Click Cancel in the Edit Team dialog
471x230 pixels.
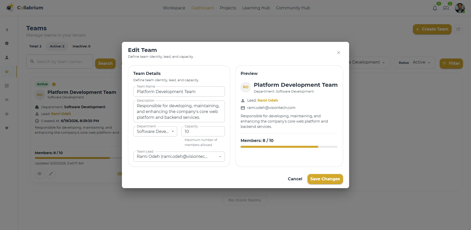(295, 179)
